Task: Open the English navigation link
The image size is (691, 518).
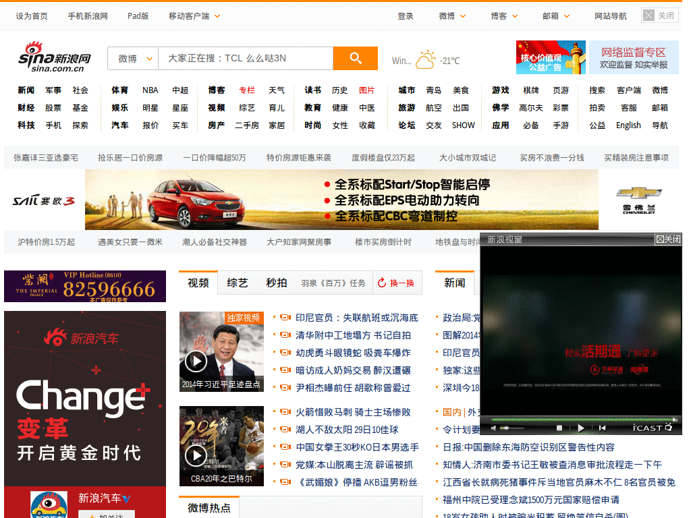Action: point(628,125)
